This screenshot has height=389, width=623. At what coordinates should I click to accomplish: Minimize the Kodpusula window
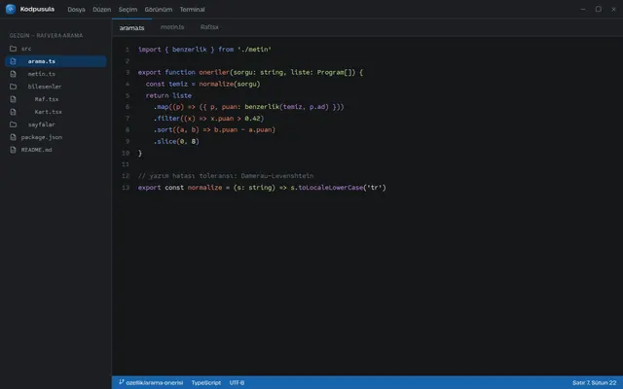coord(583,9)
